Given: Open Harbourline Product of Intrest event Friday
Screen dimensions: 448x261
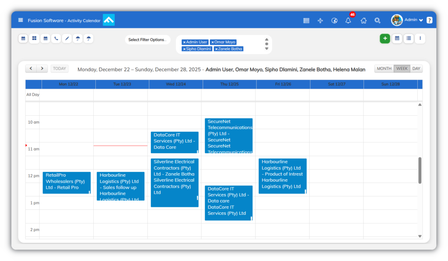Looking at the screenshot, I should click(x=283, y=176).
